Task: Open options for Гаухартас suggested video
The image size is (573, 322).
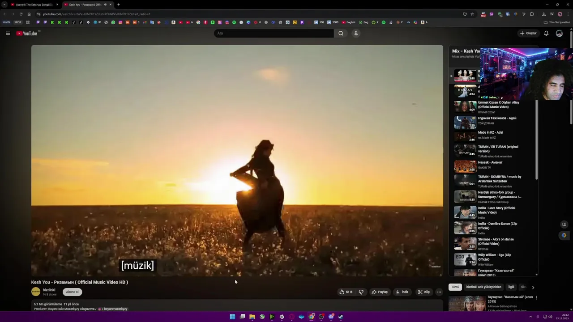Action: 536,297
